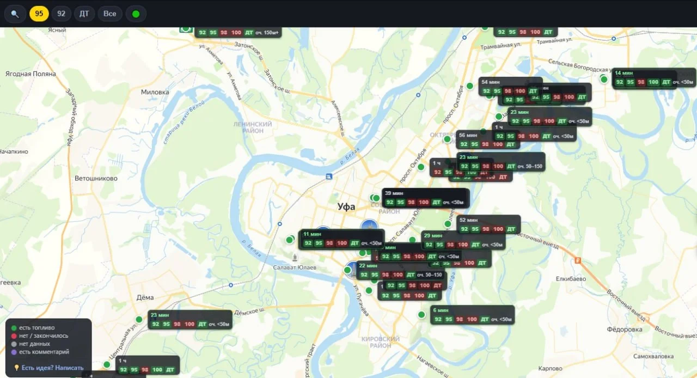Image resolution: width=697 pixels, height=378 pixels.
Task: Click the 'нет / закончилось' red legend dot
Action: click(x=14, y=336)
